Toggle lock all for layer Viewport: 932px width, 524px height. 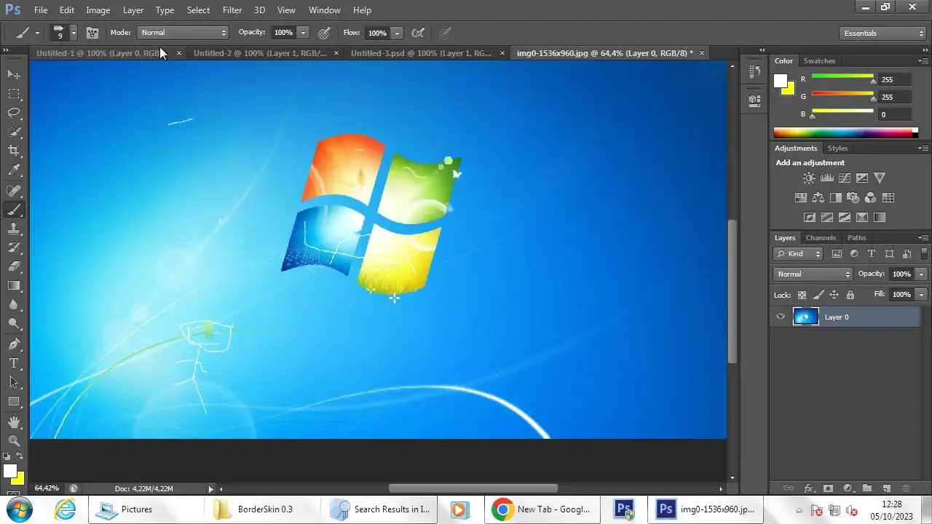click(850, 295)
